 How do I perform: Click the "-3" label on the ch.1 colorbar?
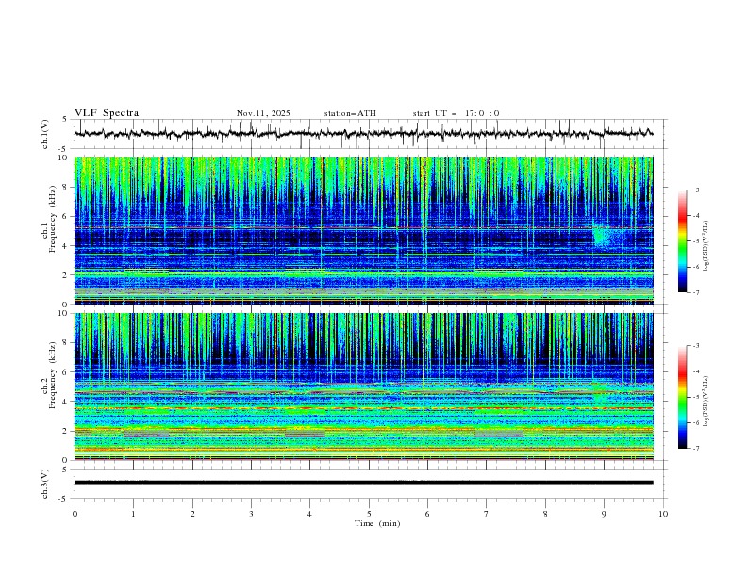695,190
